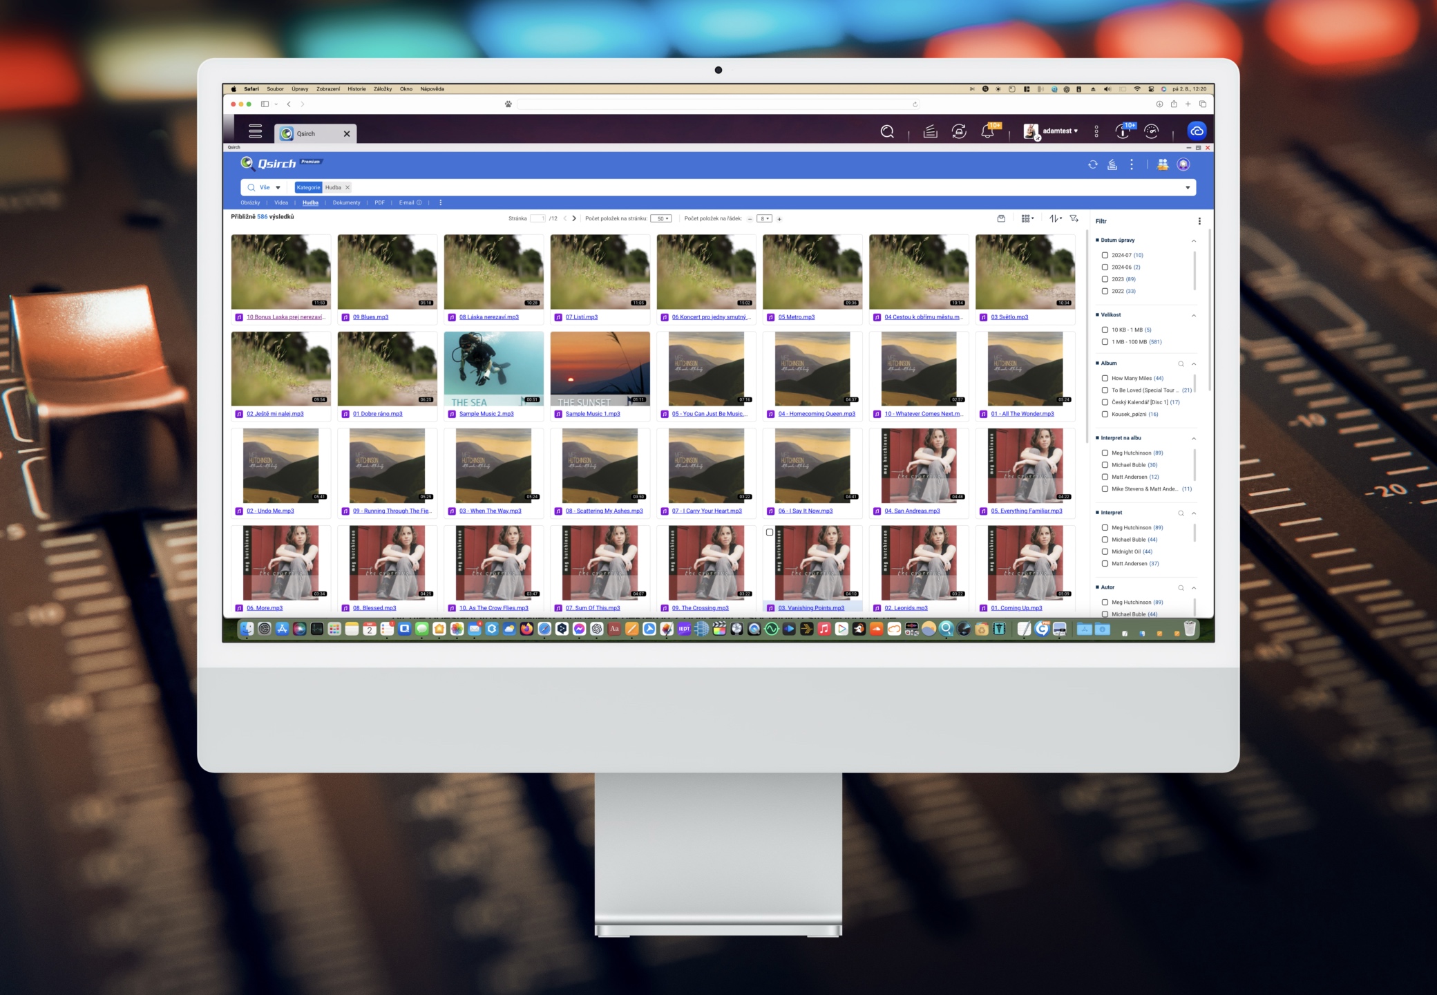The height and width of the screenshot is (995, 1437).
Task: Go to the next results page
Action: 574,218
